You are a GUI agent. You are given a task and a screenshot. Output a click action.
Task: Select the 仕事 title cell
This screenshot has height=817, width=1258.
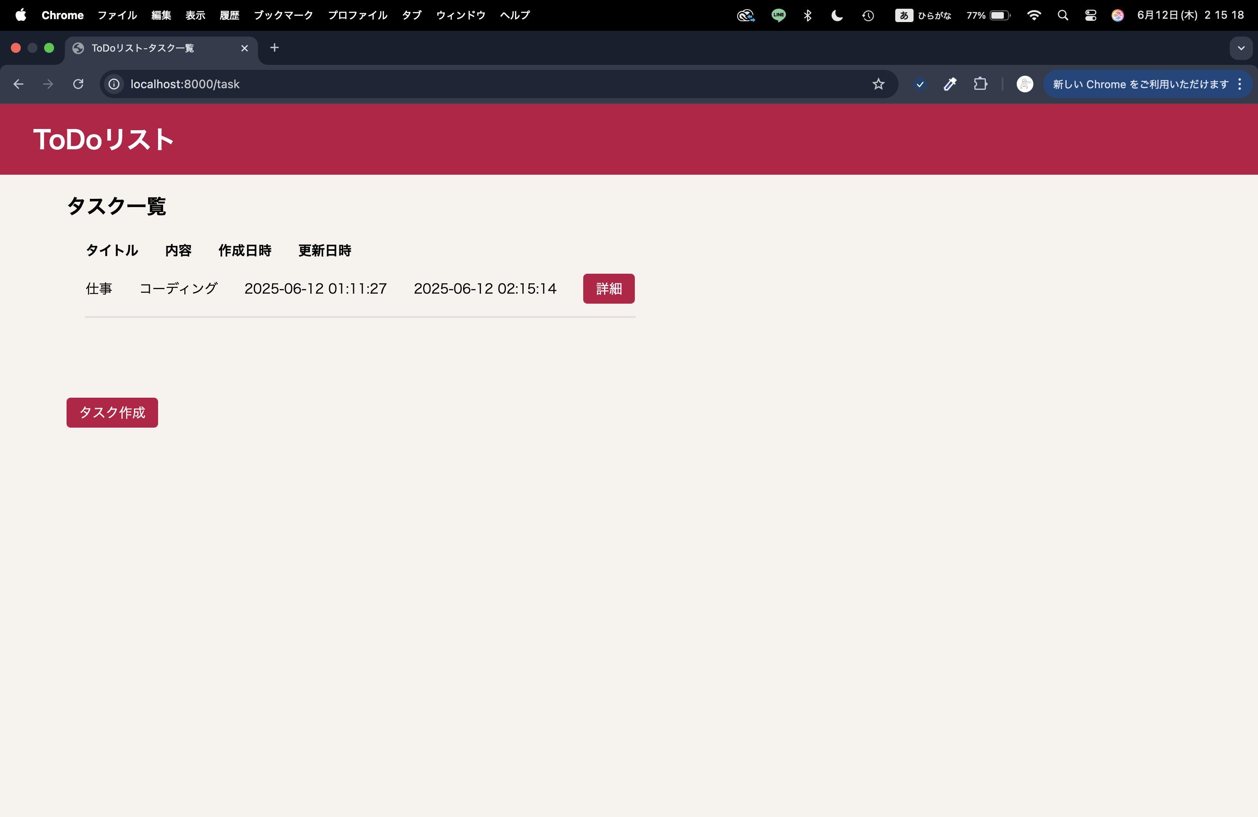(x=99, y=289)
